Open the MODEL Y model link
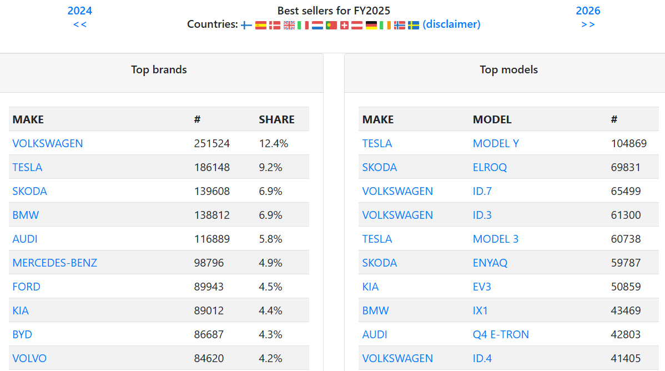The image size is (665, 371). point(496,143)
